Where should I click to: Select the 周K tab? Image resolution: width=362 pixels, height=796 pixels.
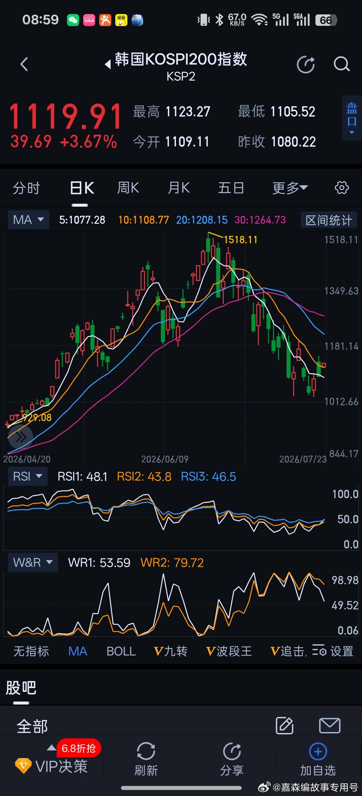tap(128, 188)
